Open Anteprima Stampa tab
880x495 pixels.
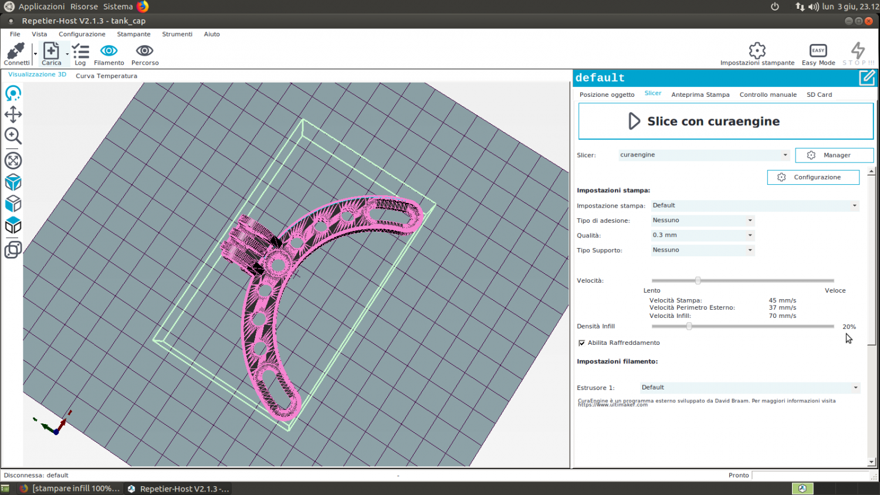pyautogui.click(x=700, y=94)
